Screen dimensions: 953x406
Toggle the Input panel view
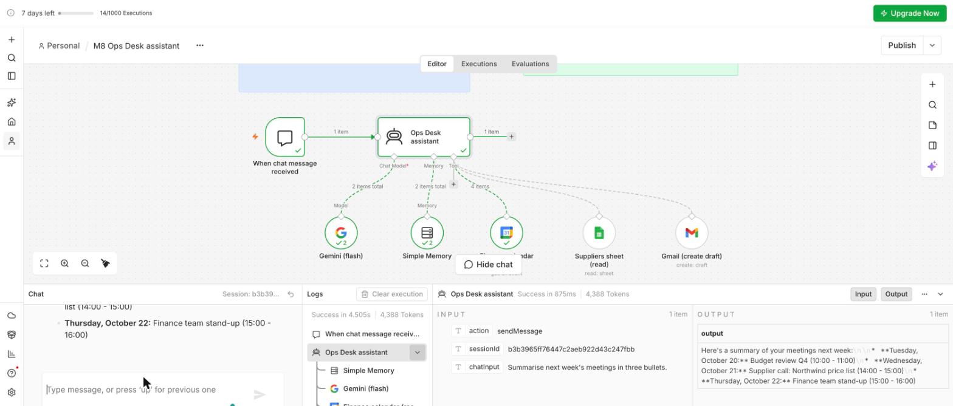tap(863, 294)
